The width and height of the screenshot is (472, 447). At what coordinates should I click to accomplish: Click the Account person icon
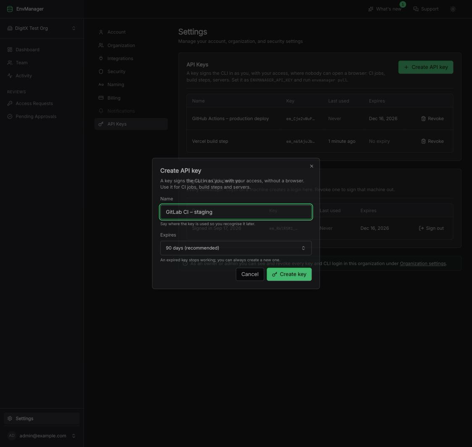point(101,32)
